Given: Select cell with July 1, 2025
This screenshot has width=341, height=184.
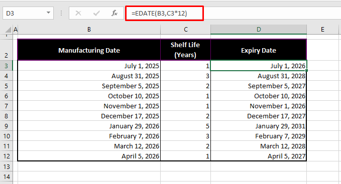Looking at the screenshot, I should click(89, 66).
